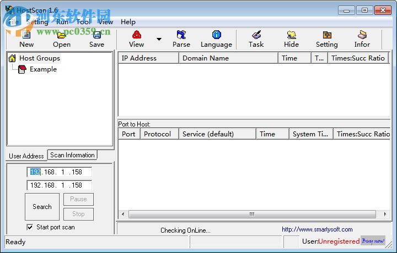The width and height of the screenshot is (397, 253).
Task: Click host list Times:Succ Ratio header
Action: [x=358, y=58]
